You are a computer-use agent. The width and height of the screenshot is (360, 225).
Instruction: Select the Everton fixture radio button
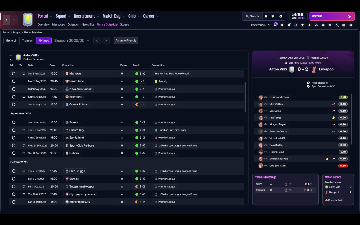tap(13, 123)
